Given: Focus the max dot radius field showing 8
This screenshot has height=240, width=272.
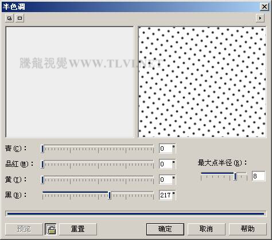Looking at the screenshot, I should [259, 176].
